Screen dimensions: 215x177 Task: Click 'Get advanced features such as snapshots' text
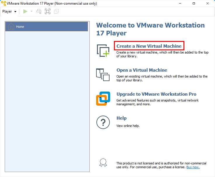click(157, 102)
